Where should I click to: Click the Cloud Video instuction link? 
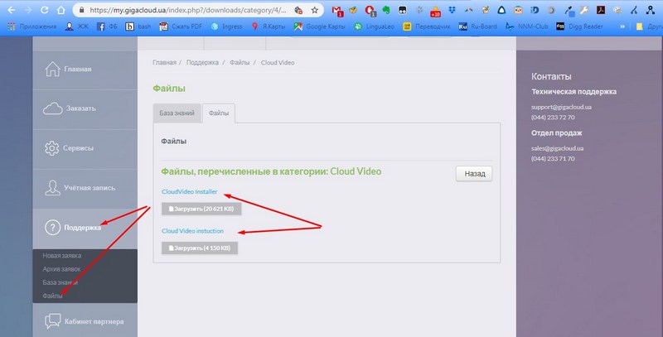[192, 231]
